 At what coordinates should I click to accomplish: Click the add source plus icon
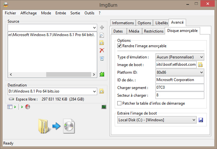(102, 27)
